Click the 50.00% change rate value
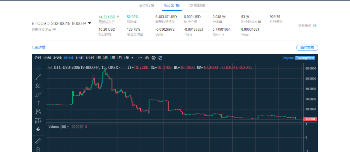The height and width of the screenshot is (152, 350). coord(133,17)
